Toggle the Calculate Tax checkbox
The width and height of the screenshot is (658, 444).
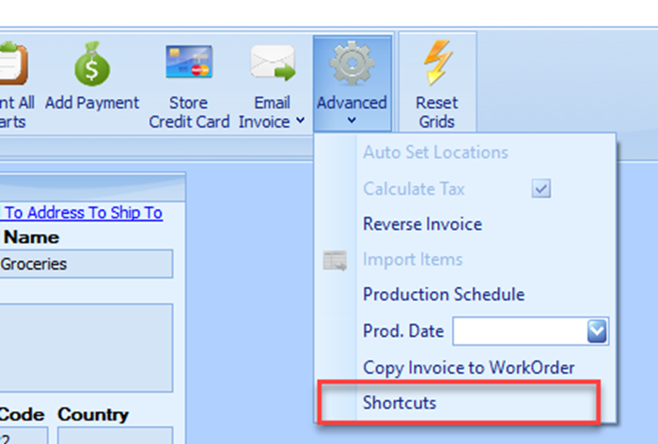[540, 189]
